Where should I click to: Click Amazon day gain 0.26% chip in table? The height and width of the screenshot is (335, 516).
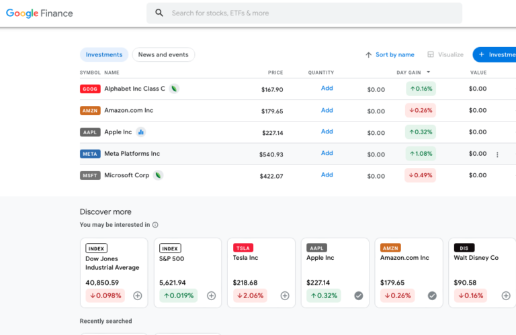[x=421, y=111]
